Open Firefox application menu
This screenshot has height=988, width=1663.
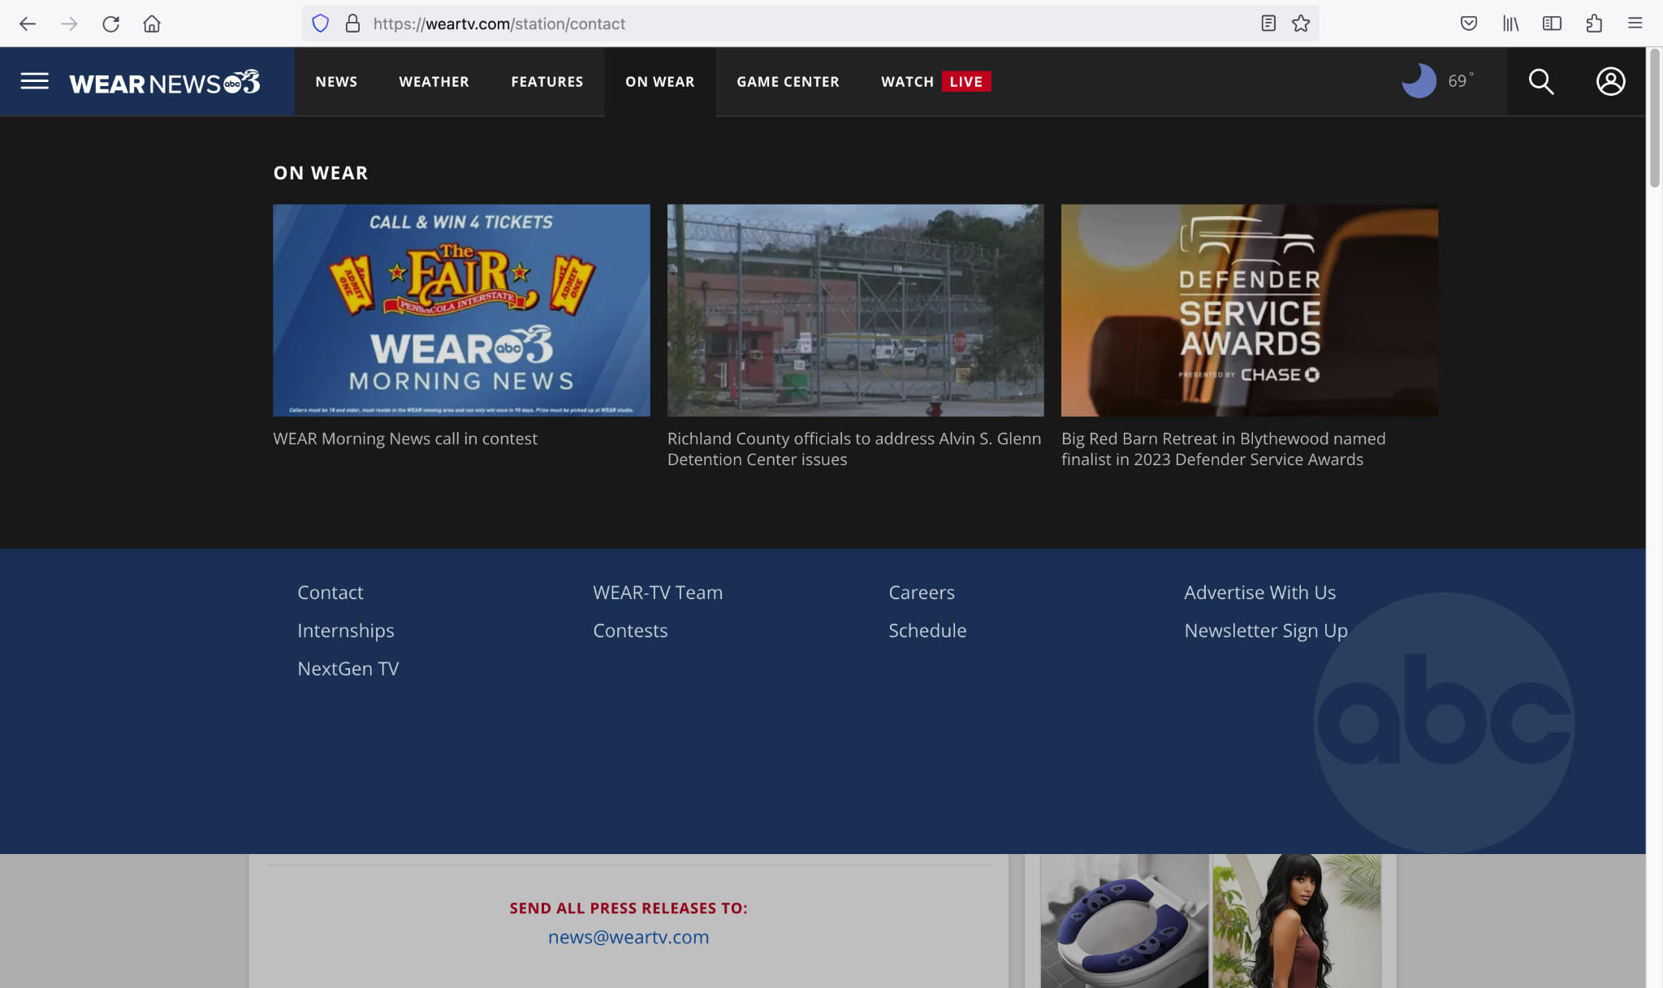click(x=1635, y=24)
